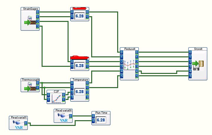The width and height of the screenshot is (212, 135).
Task: Select the Run Time module title
Action: click(101, 113)
